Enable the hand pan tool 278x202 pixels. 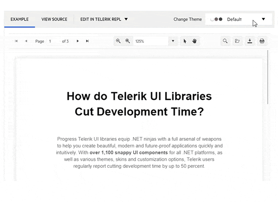[x=194, y=41]
